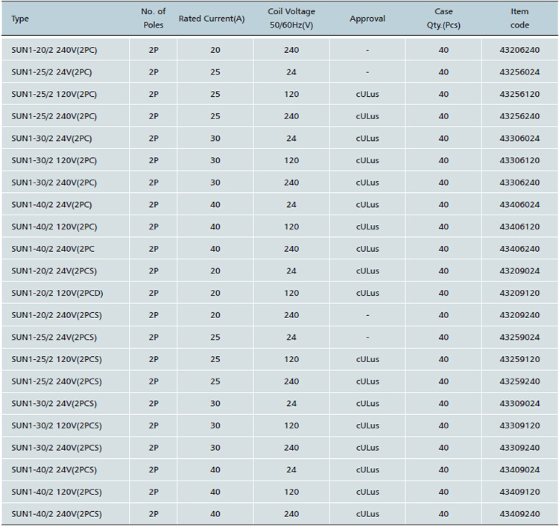559x526 pixels.
Task: Click item code 43259120
Action: point(519,359)
